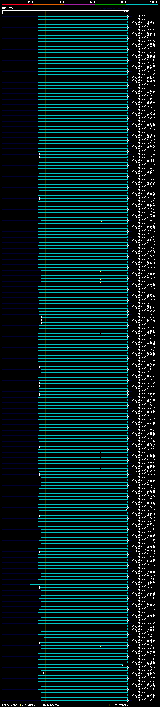Select the UniRef100_Q2MIR4 label
Screen dimensions: 160x707
pos(143,74)
